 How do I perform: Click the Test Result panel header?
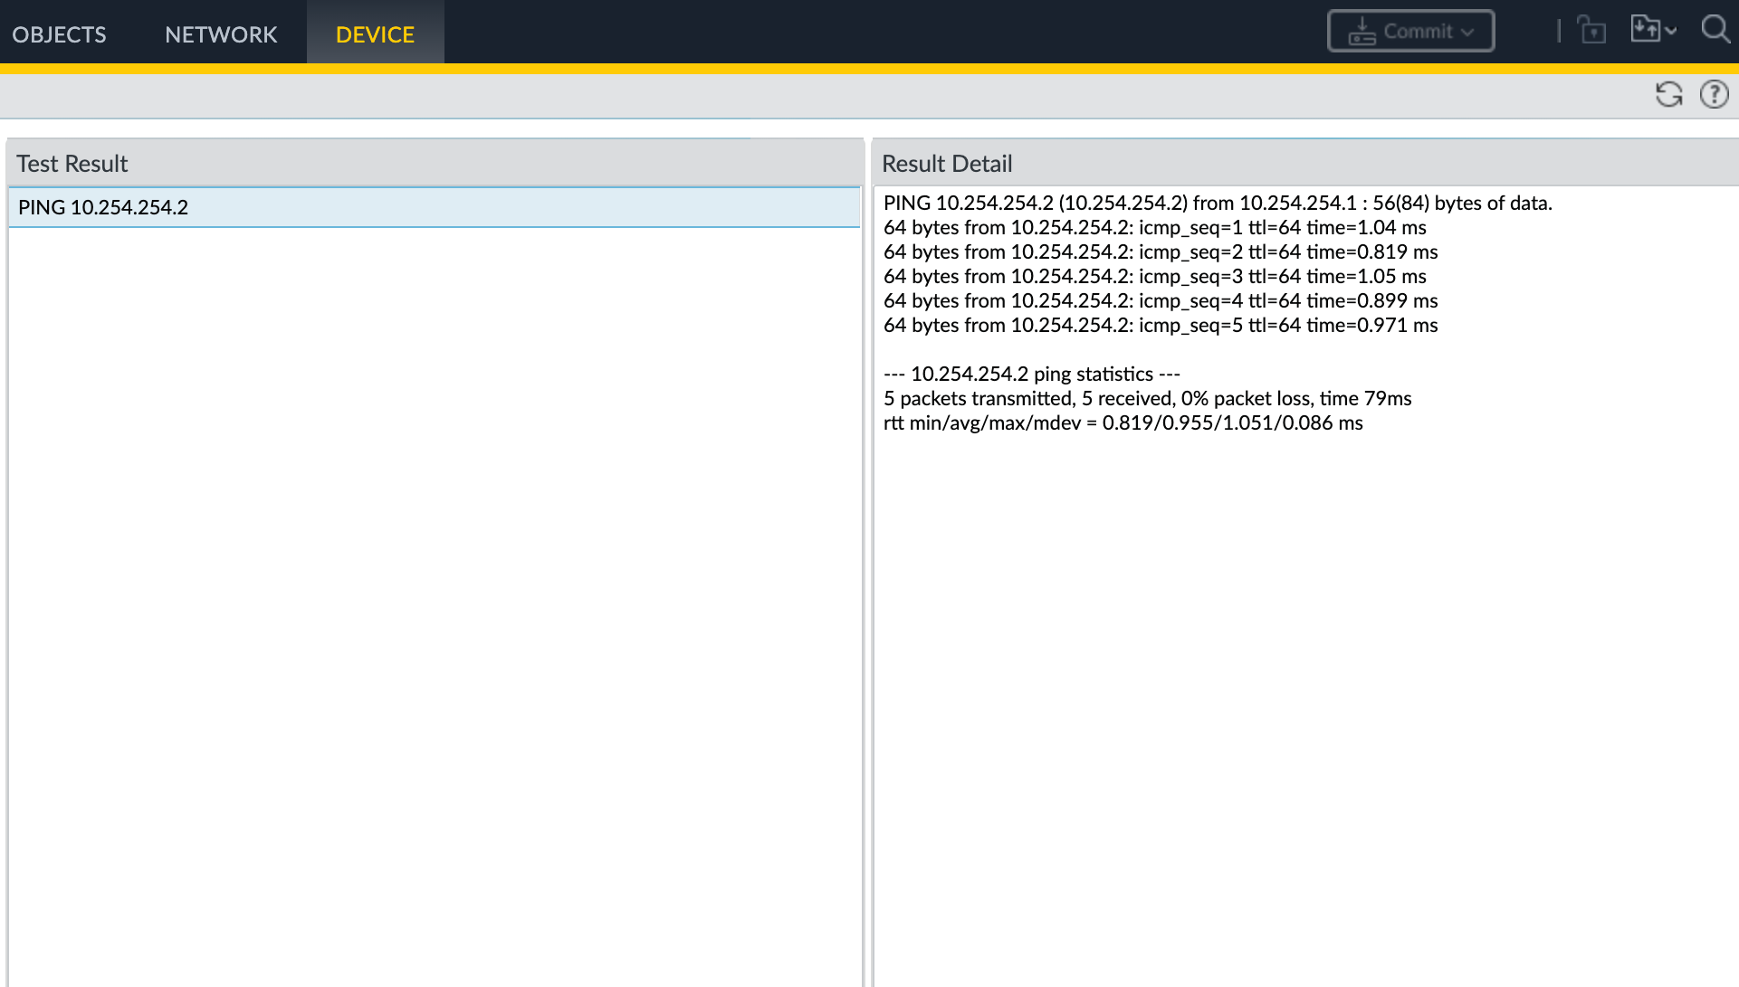pyautogui.click(x=72, y=164)
